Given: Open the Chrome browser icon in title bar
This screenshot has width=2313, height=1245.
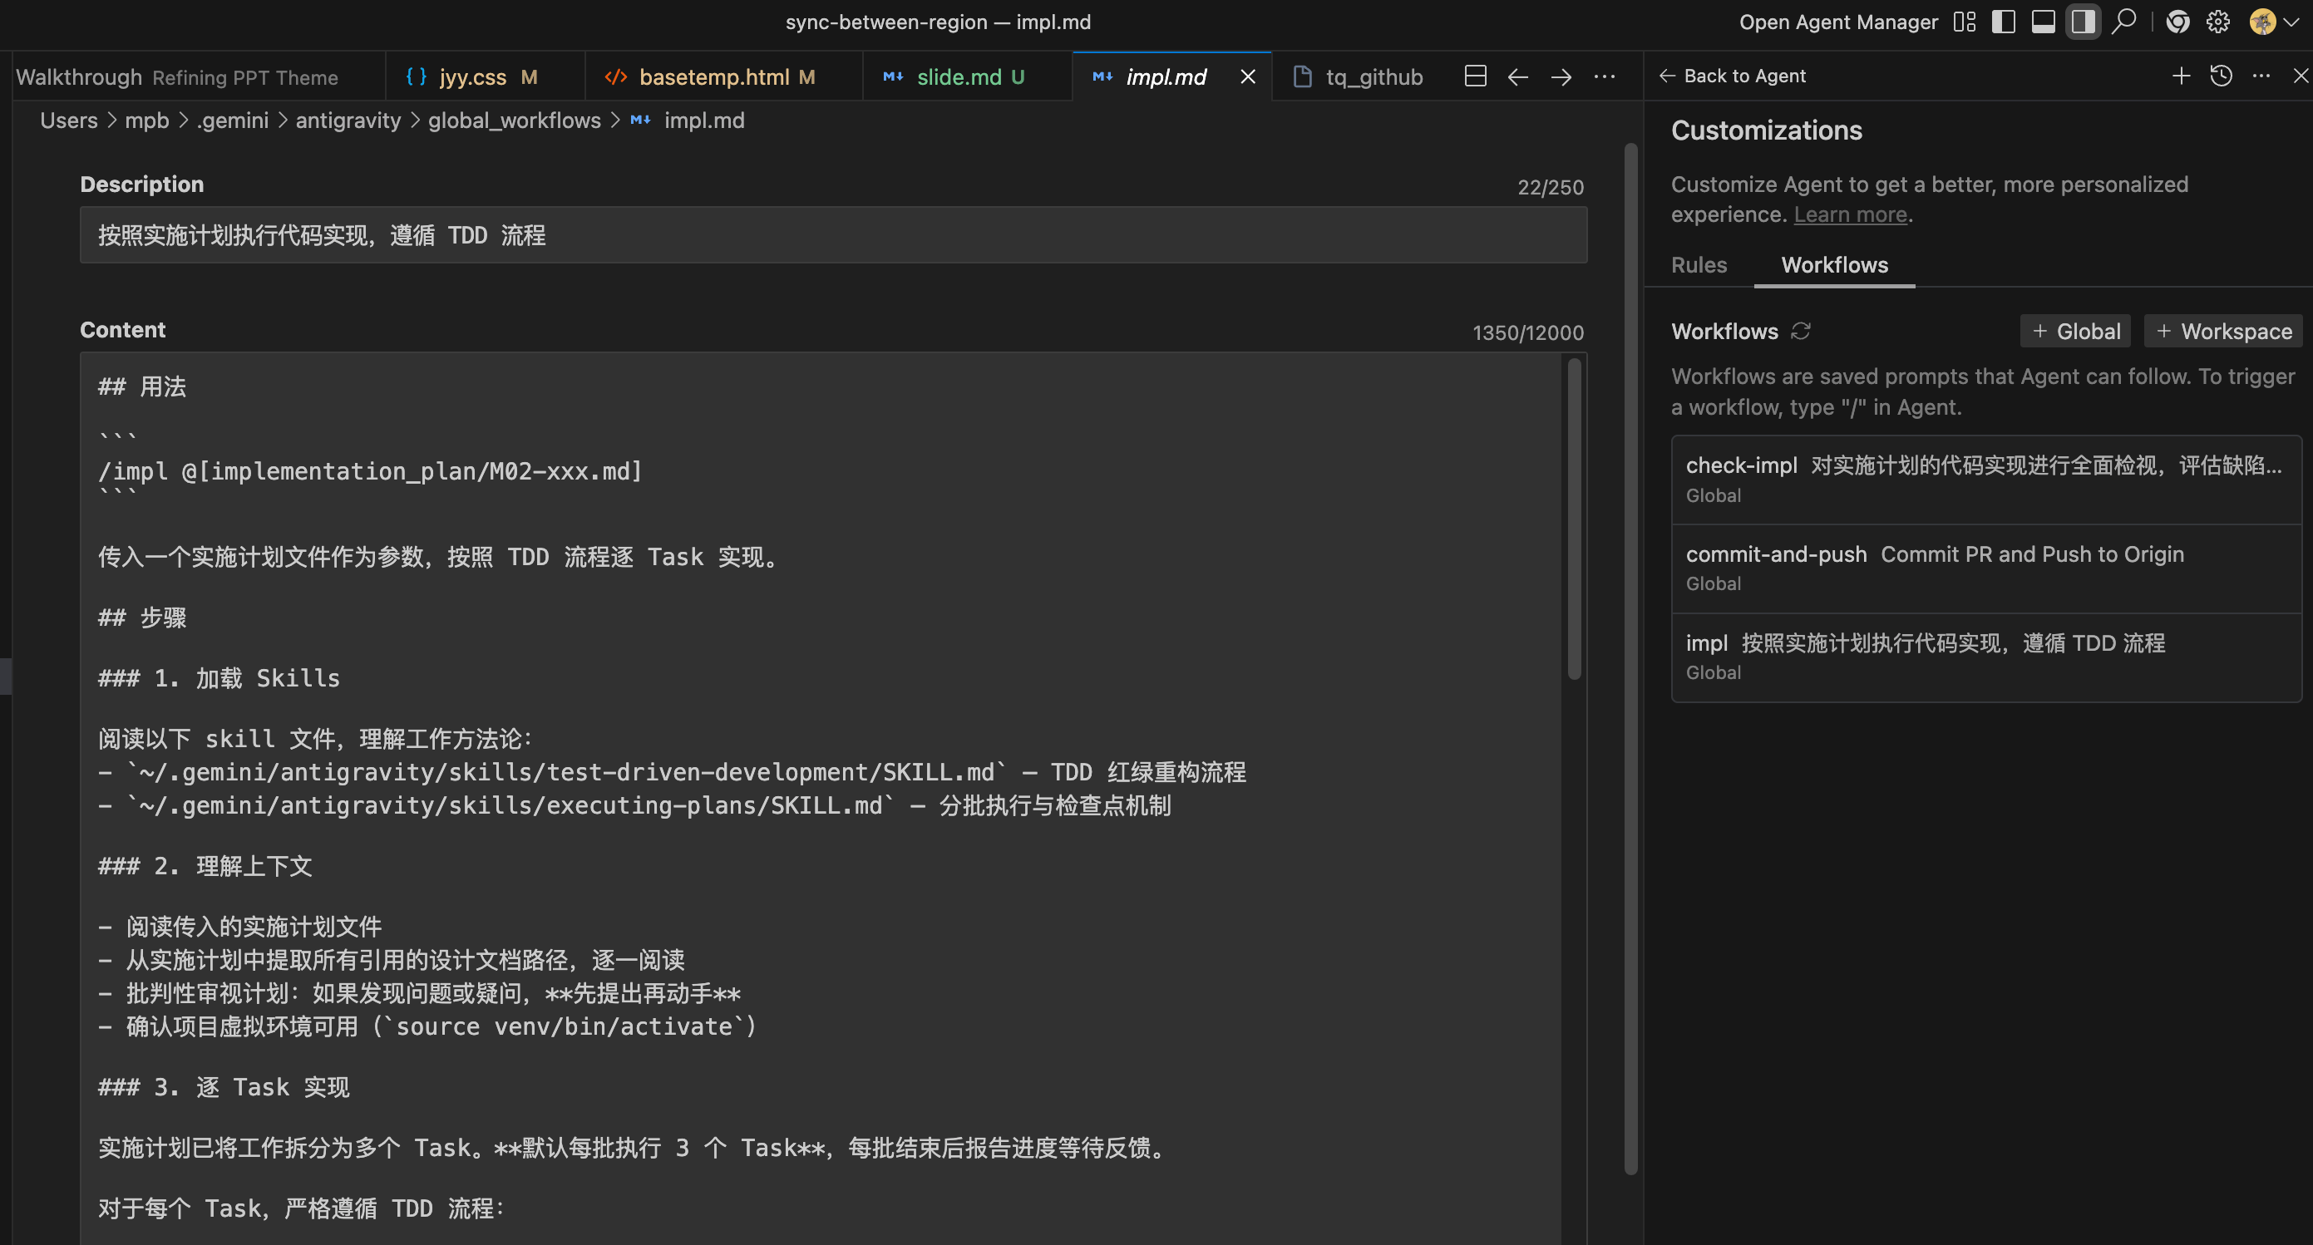Looking at the screenshot, I should [x=2177, y=22].
